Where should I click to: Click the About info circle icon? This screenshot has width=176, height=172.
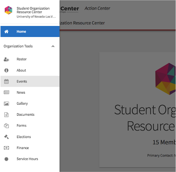click(6, 70)
